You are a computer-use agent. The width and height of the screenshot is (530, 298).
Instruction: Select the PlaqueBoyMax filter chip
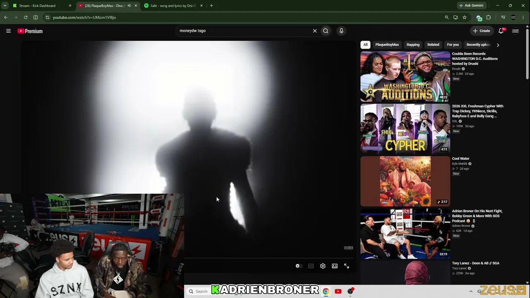(387, 45)
